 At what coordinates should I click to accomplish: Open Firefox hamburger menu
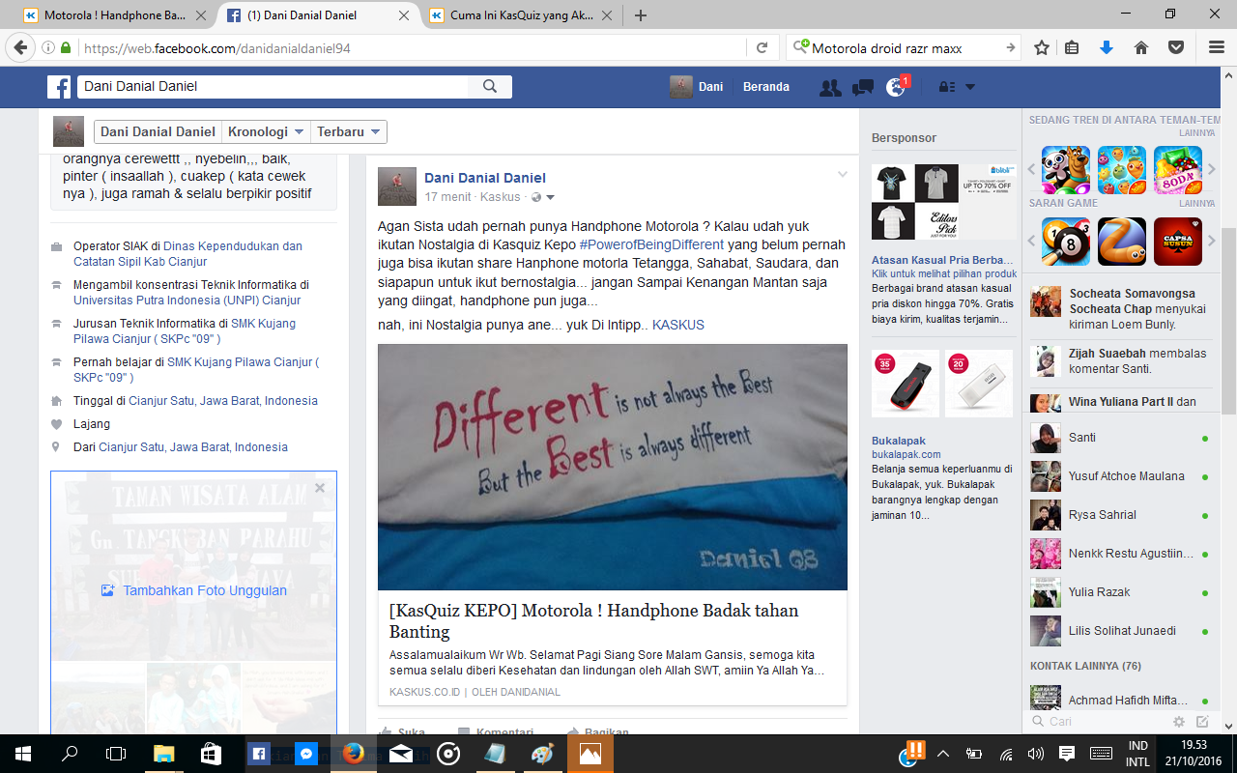(x=1217, y=47)
